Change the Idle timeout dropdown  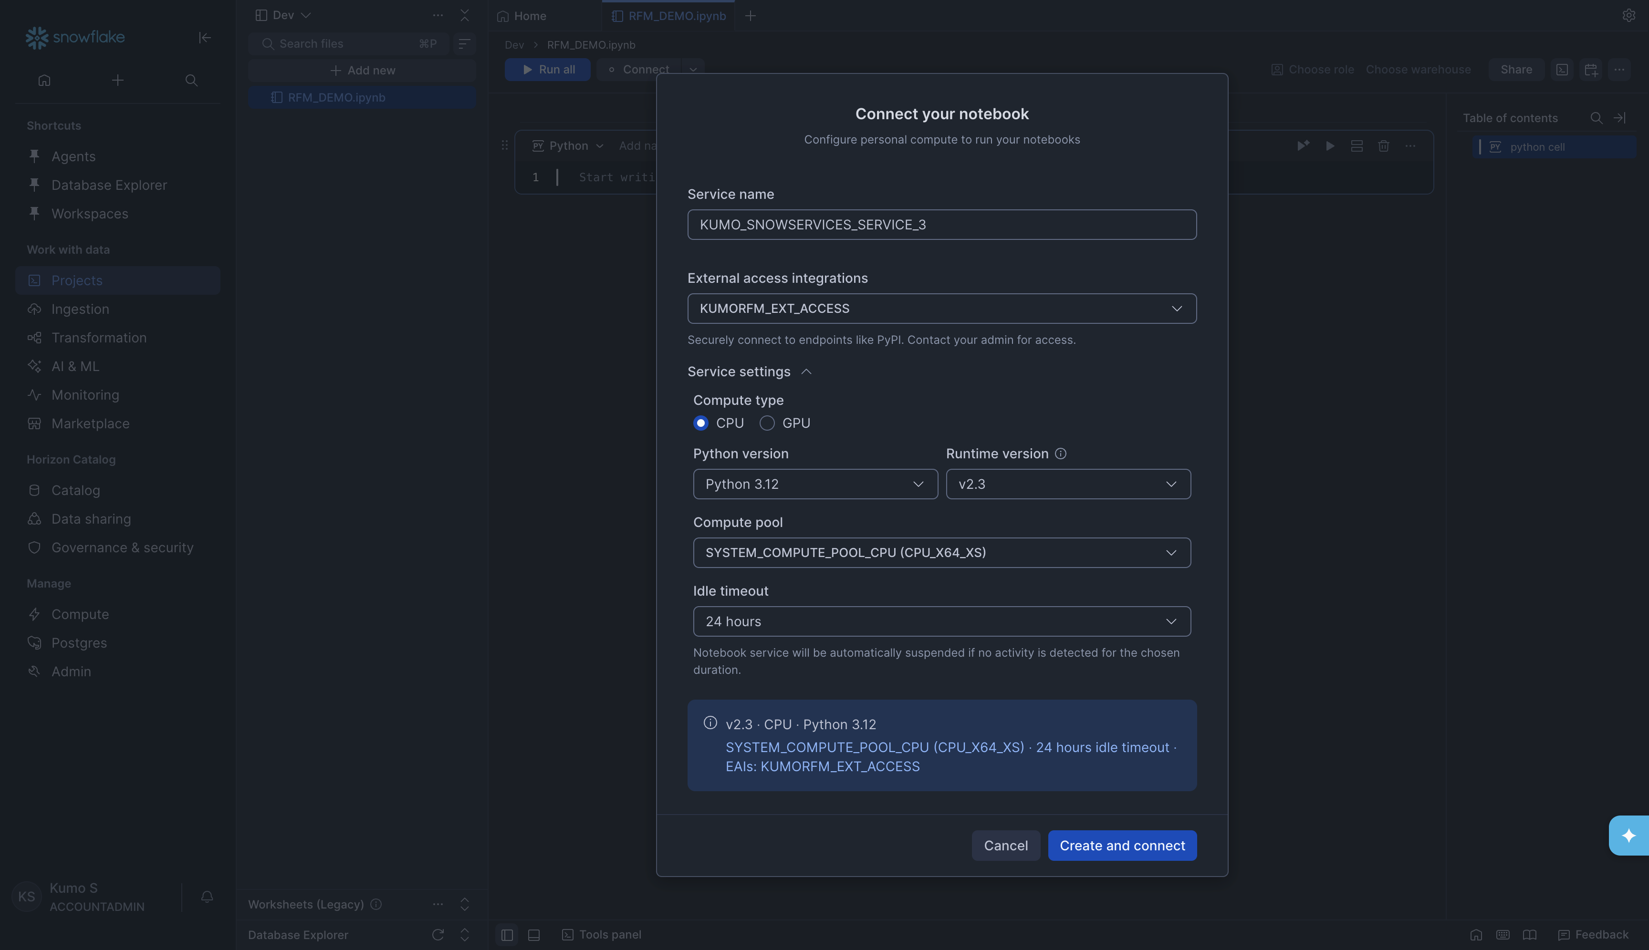coord(941,621)
